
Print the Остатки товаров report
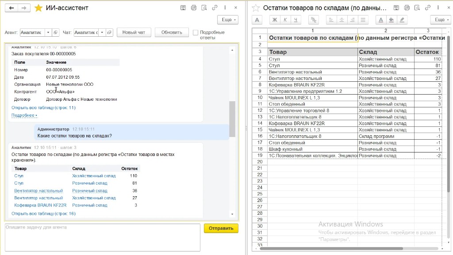(x=407, y=8)
